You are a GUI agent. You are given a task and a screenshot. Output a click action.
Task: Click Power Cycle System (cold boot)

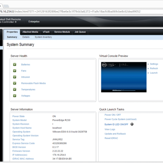tap(120, 119)
